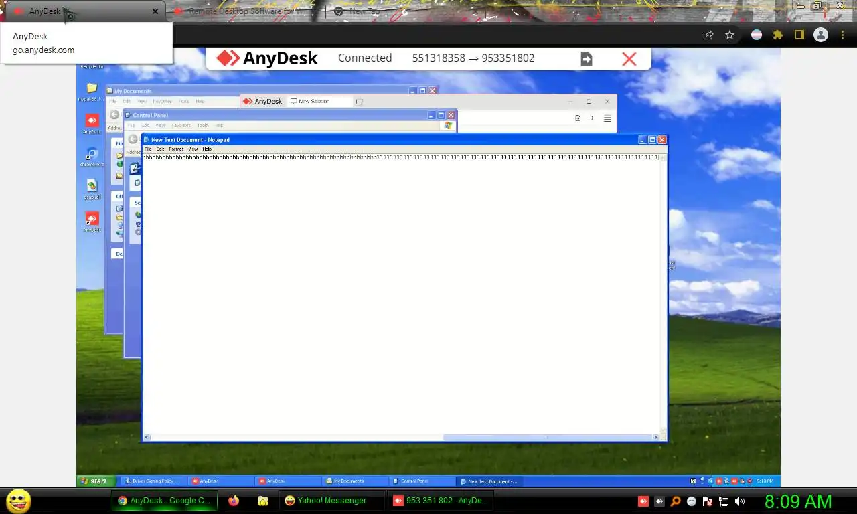Open the Notepad View menu
This screenshot has width=857, height=514.
click(x=193, y=149)
